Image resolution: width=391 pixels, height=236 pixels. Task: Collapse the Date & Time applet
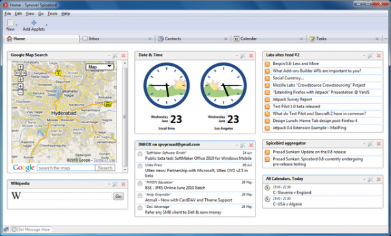(x=237, y=55)
